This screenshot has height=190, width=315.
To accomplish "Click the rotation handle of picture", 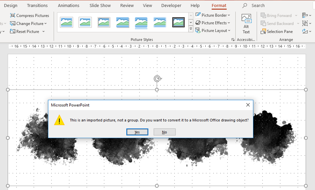I will point(157,79).
